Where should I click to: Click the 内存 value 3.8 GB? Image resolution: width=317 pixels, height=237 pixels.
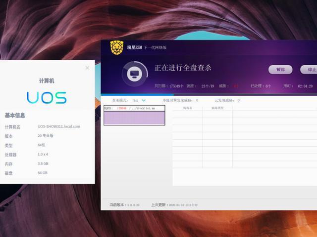click(43, 163)
